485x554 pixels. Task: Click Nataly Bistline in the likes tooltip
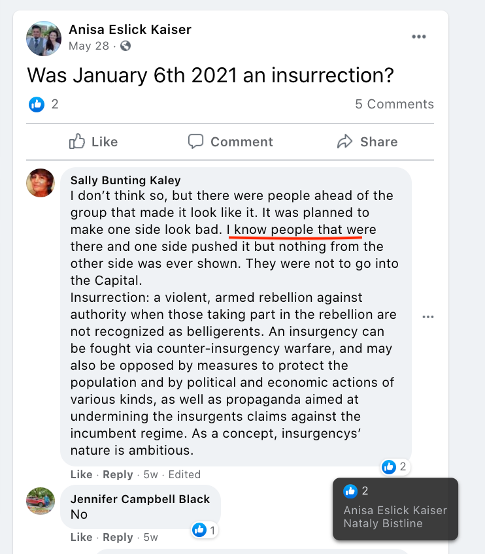tap(382, 523)
